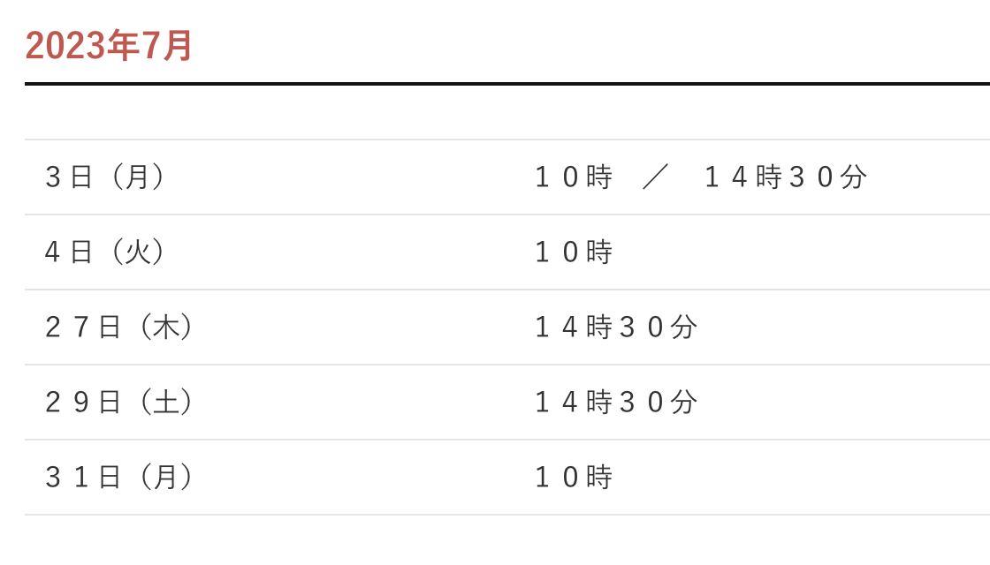Click the （月） weekday beside 31日
This screenshot has height=565, width=990.
(x=163, y=478)
